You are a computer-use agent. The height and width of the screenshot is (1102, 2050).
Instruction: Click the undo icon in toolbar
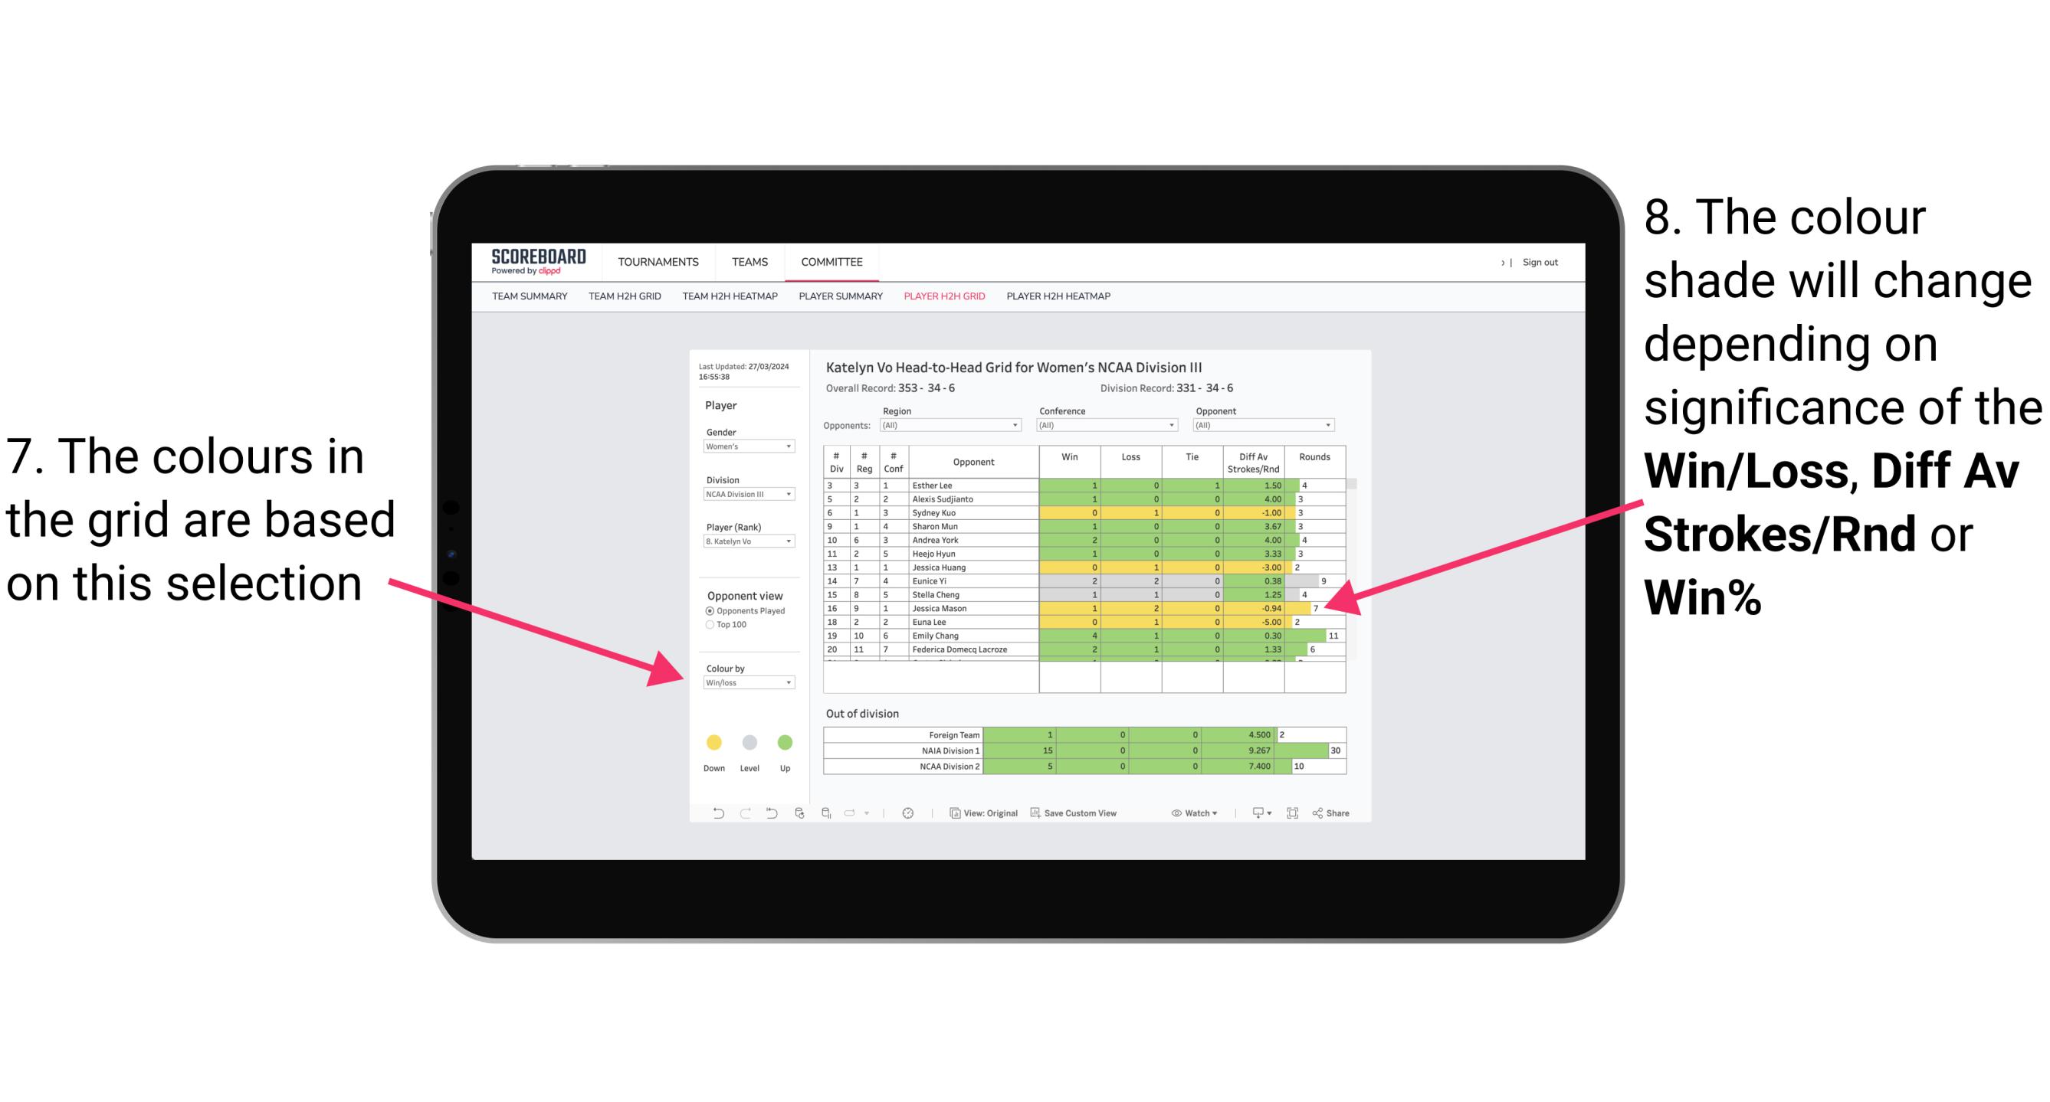point(710,814)
